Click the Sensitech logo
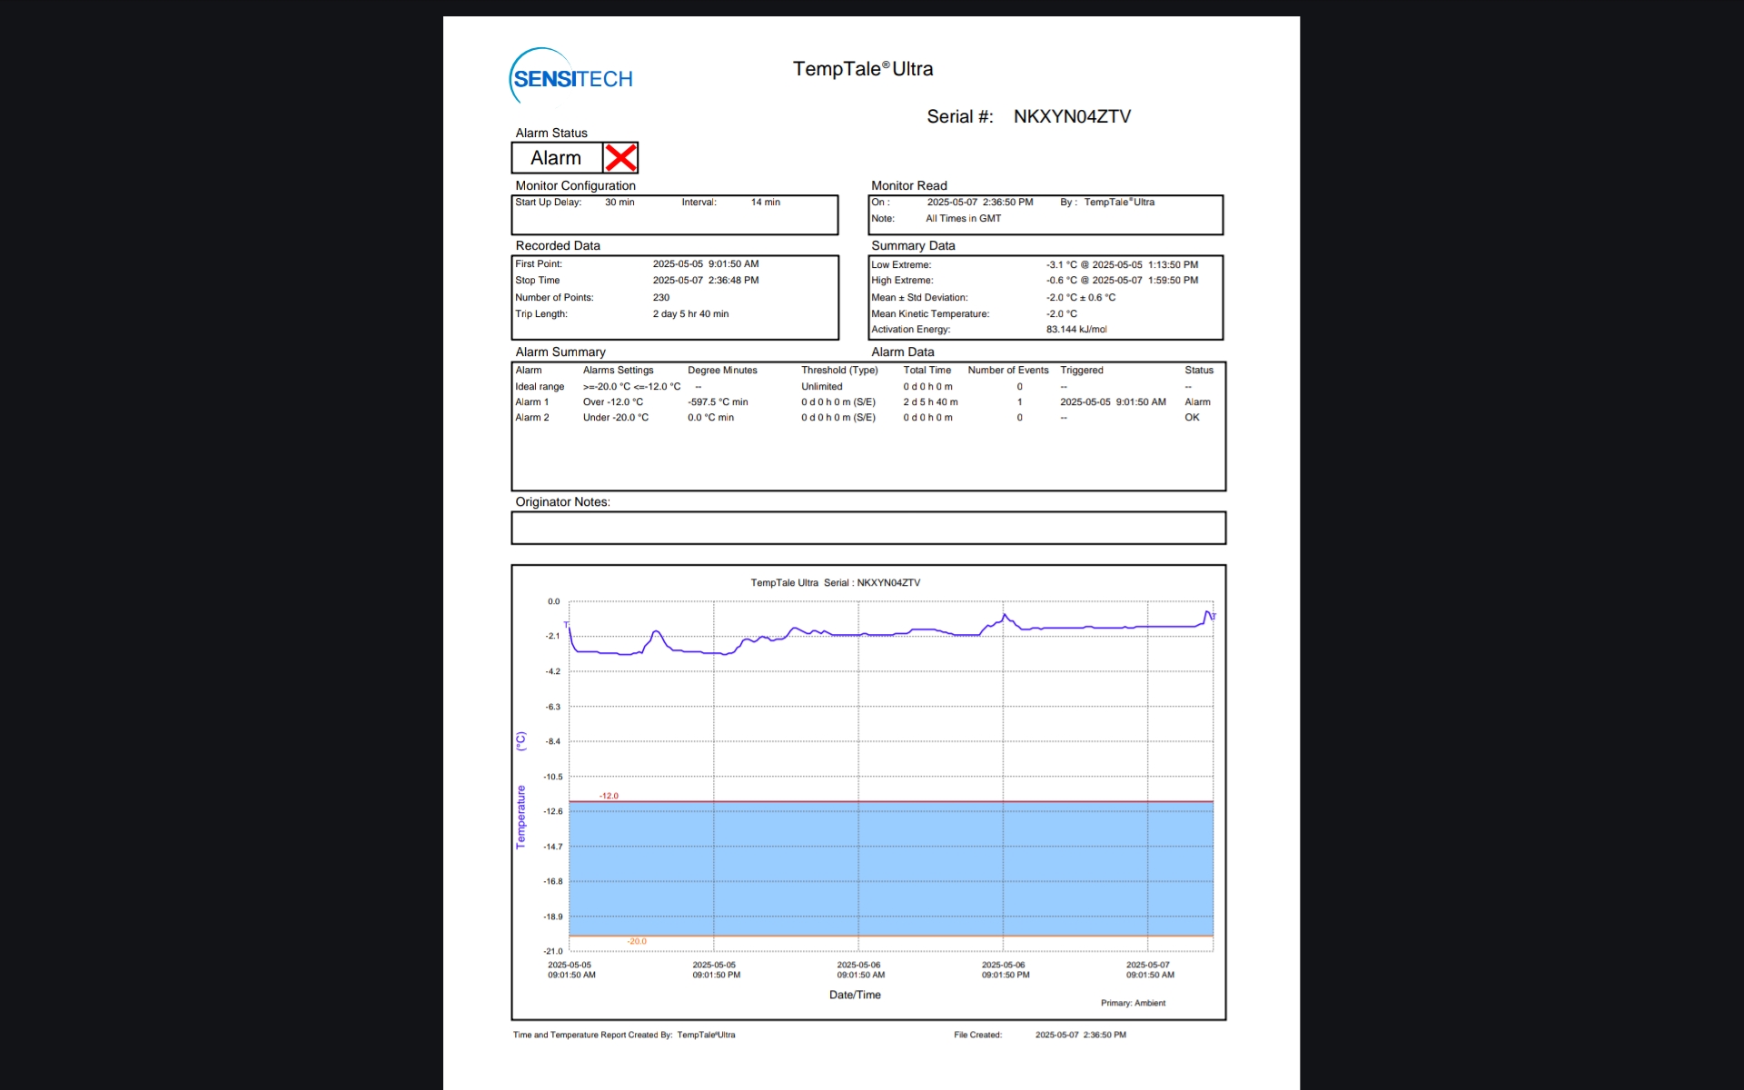The width and height of the screenshot is (1744, 1090). (x=571, y=76)
